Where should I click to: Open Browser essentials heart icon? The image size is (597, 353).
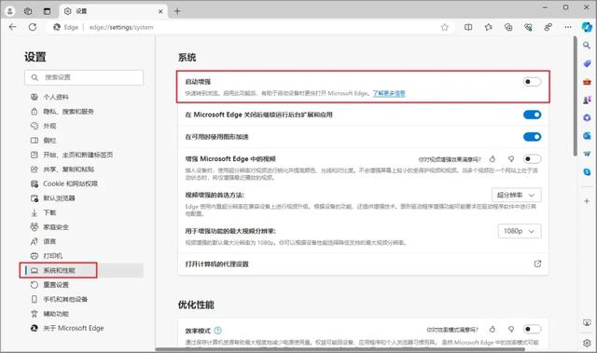pyautogui.click(x=528, y=27)
